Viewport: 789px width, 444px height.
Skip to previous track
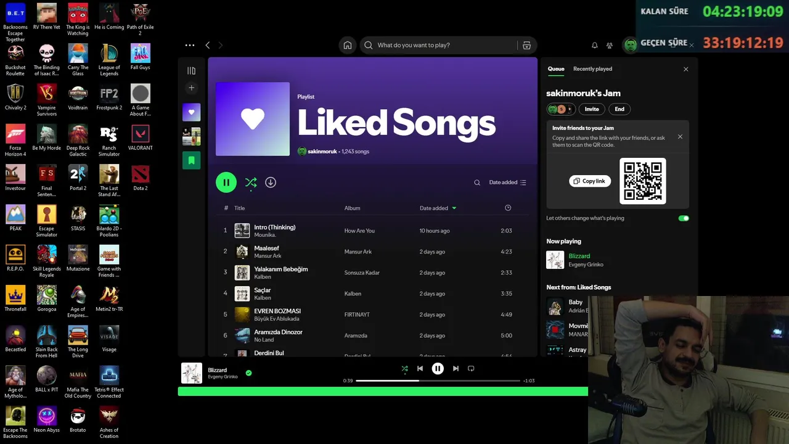point(420,369)
